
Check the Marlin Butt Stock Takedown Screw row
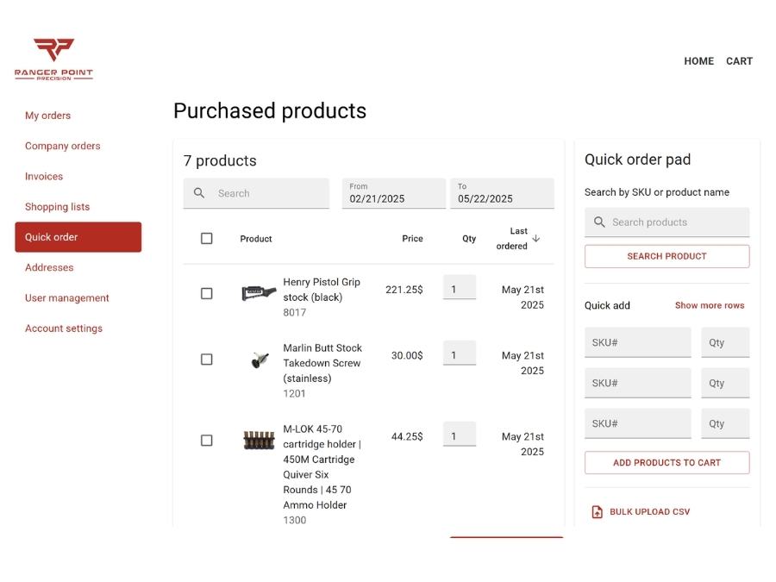point(207,360)
